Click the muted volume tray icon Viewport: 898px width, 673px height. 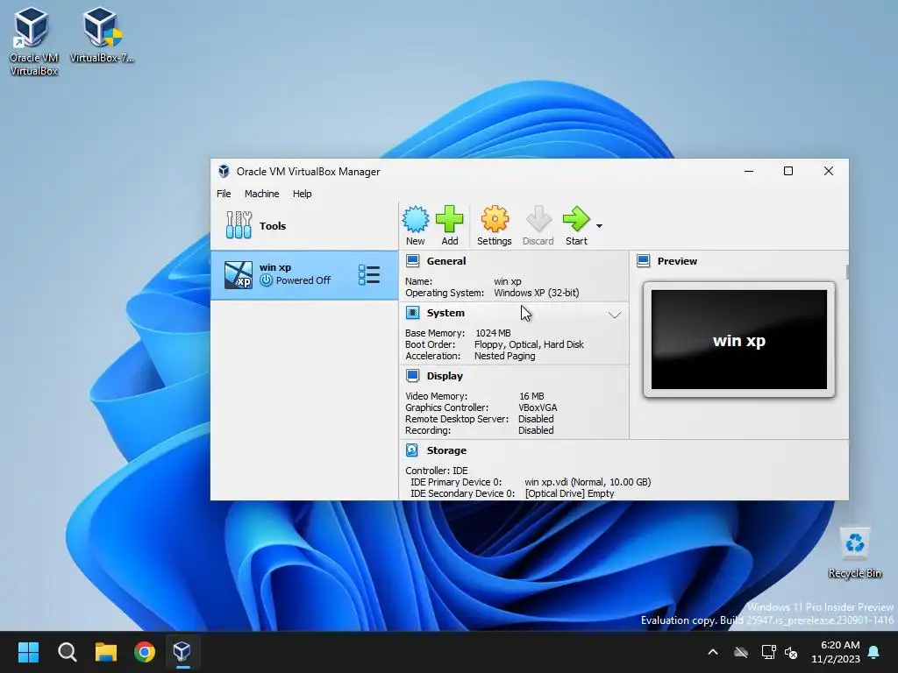pyautogui.click(x=792, y=652)
